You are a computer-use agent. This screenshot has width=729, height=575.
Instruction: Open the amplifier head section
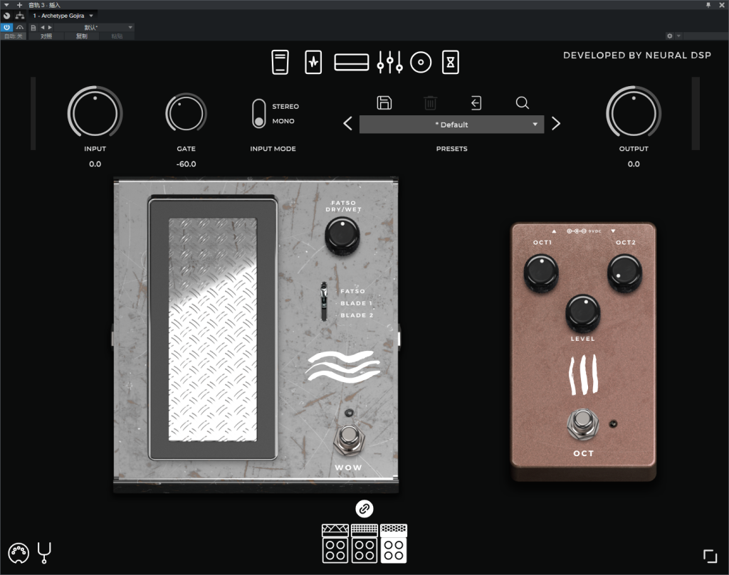pos(352,63)
